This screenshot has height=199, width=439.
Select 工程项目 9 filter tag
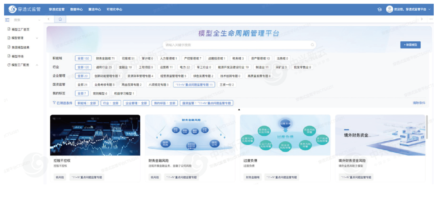[x=146, y=67]
